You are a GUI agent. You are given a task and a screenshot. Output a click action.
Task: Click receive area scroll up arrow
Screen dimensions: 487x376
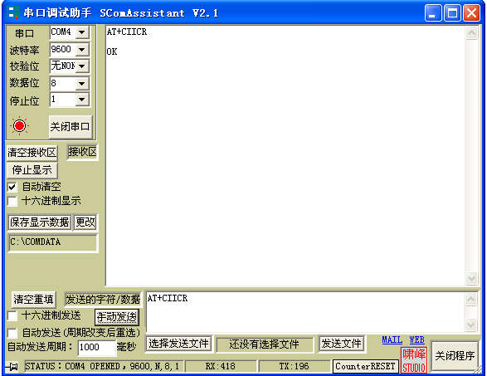pyautogui.click(x=471, y=32)
